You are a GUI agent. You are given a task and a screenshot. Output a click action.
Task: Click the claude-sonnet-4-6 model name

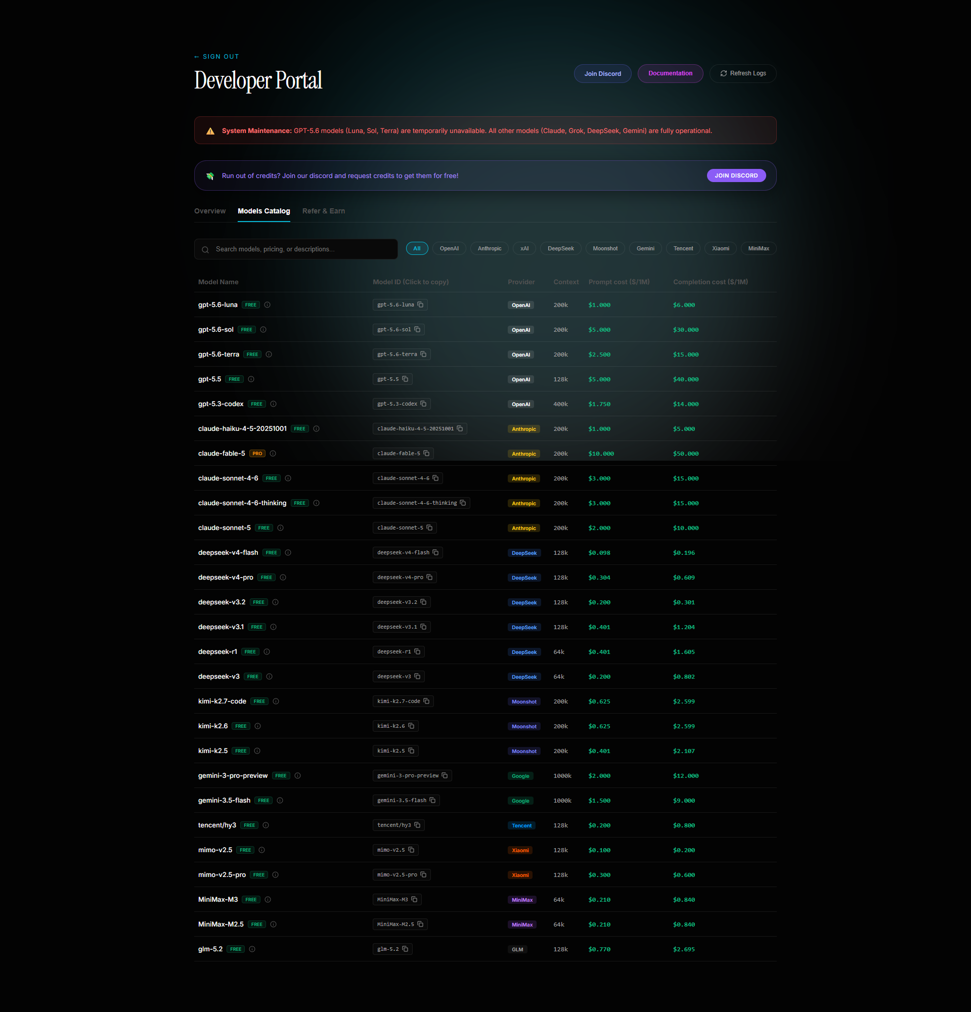[228, 478]
